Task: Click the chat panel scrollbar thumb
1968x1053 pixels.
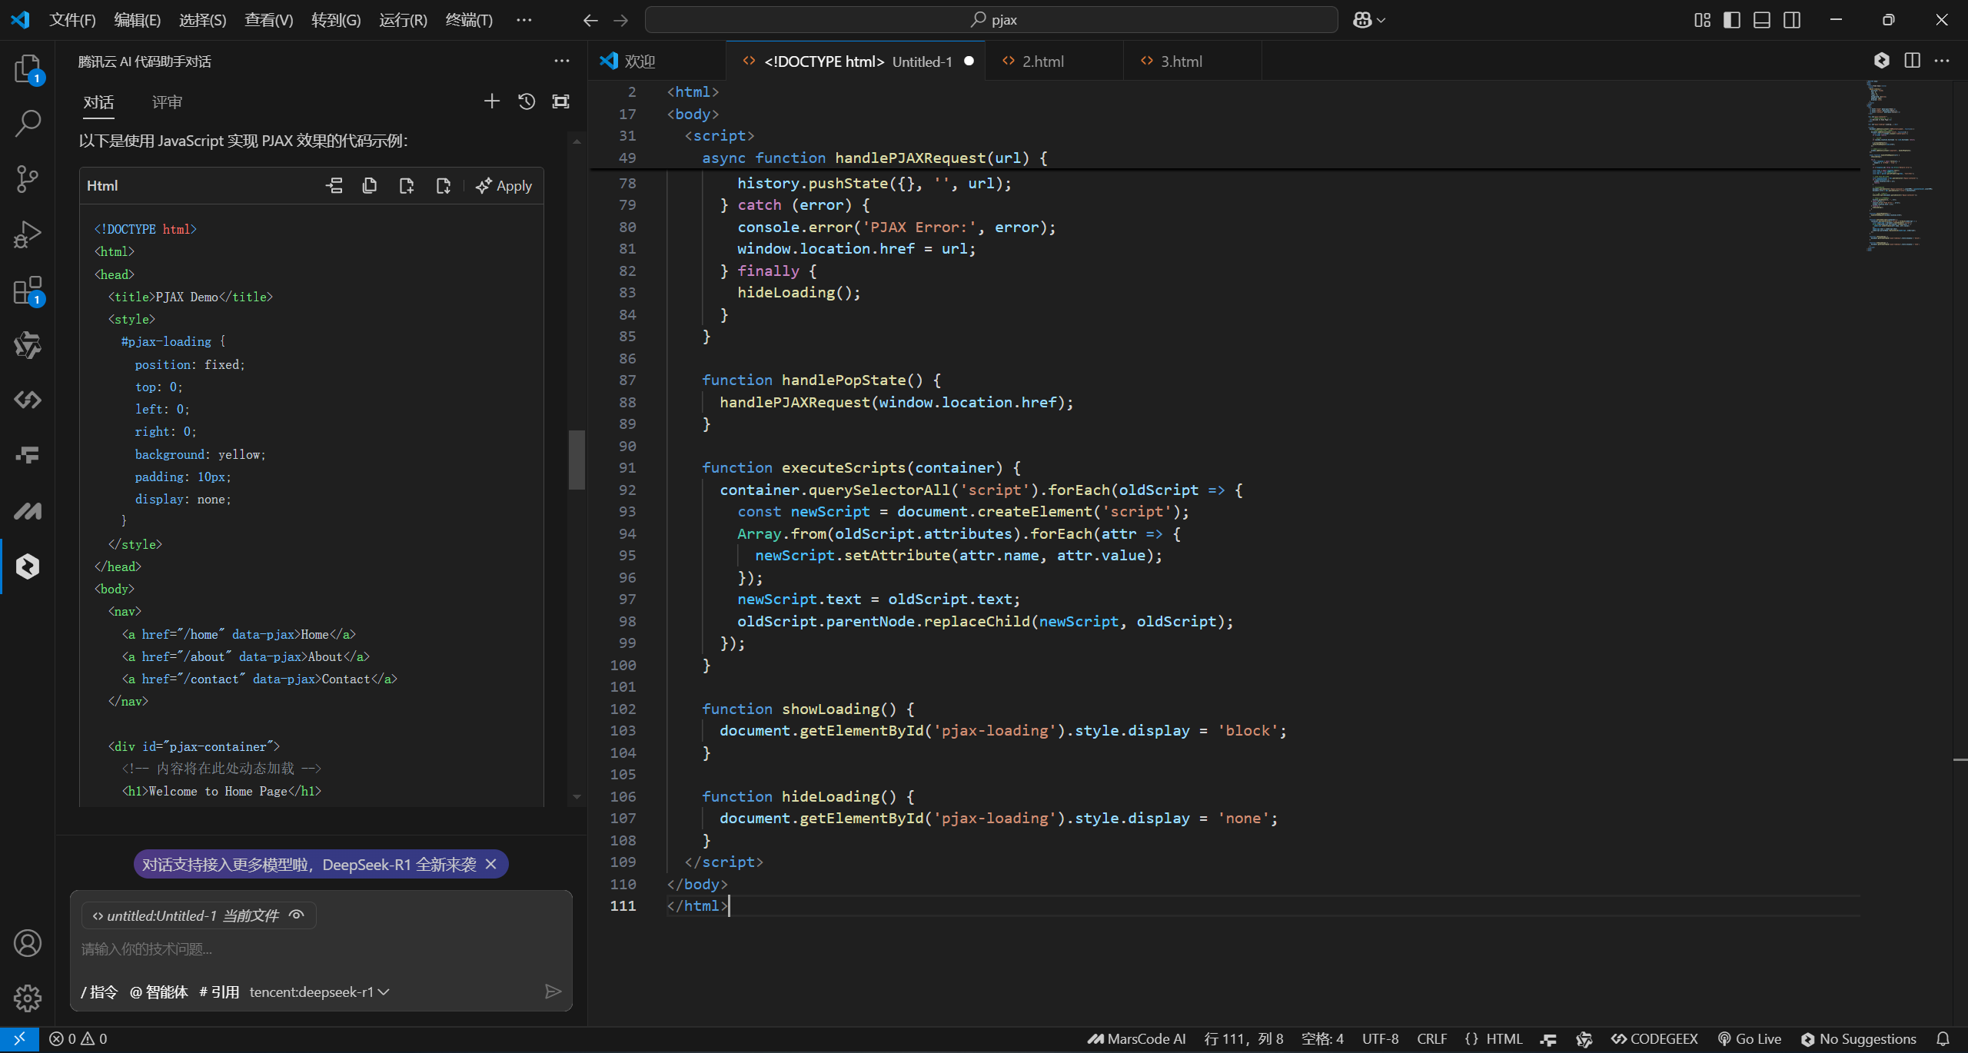Action: coord(577,460)
